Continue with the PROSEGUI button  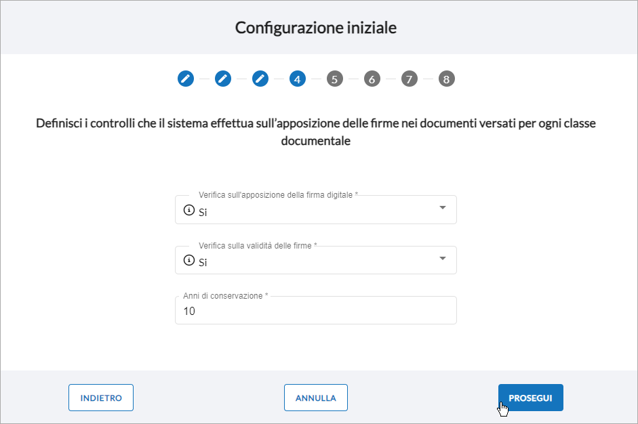(531, 398)
